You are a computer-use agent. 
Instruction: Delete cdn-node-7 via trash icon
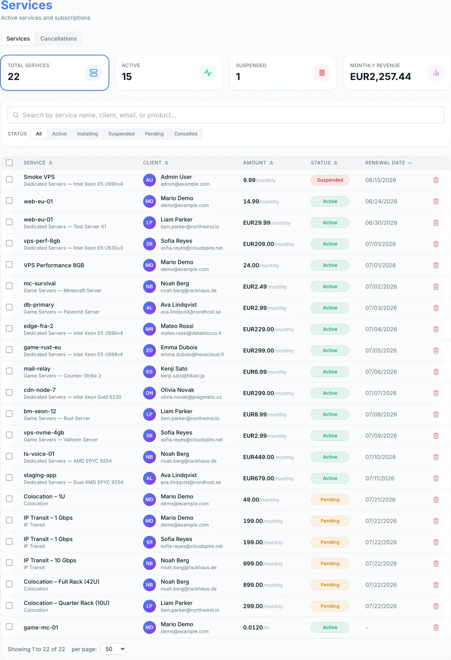click(x=436, y=393)
